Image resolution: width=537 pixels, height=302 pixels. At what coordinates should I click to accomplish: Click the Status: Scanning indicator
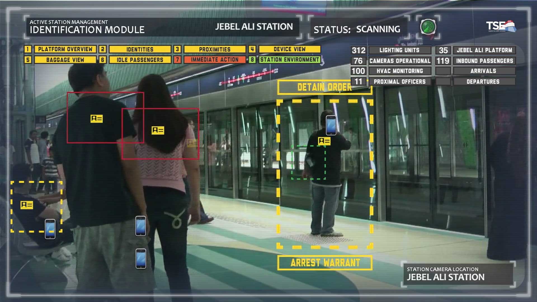tap(357, 29)
